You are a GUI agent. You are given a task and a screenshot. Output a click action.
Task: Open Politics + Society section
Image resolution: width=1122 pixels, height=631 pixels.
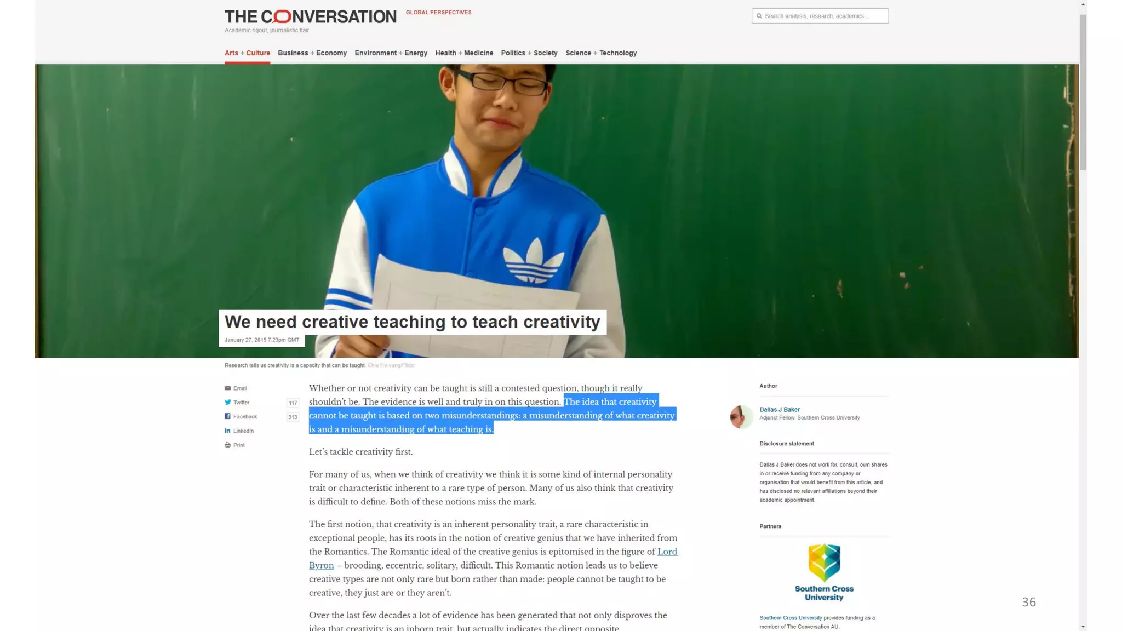529,53
